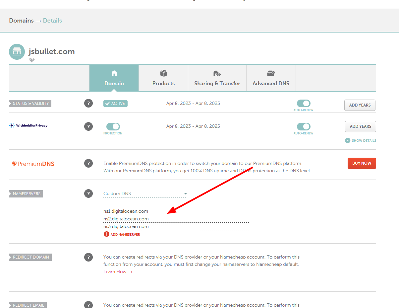Expand Show Details for privacy protection
Screen dimensions: 399x308
pyautogui.click(x=360, y=140)
